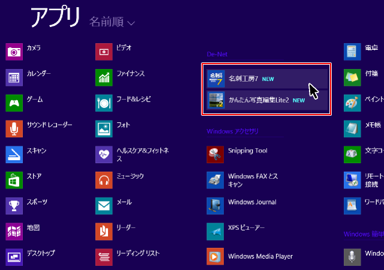Expand the 名前順 sort order dropdown
384x270 pixels.
coord(112,22)
